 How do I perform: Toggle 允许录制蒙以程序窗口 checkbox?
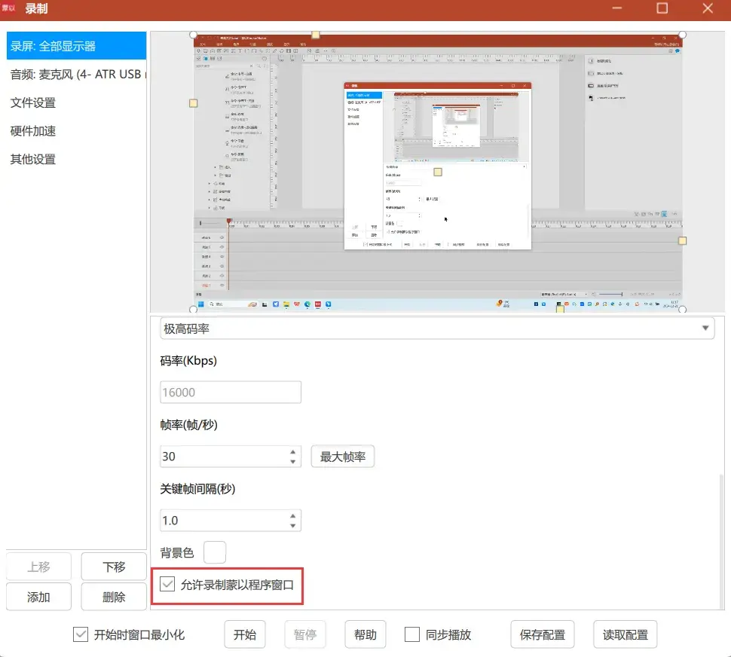[x=167, y=584]
